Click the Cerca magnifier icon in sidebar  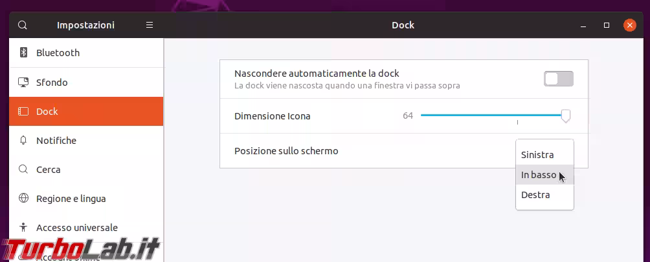click(23, 170)
